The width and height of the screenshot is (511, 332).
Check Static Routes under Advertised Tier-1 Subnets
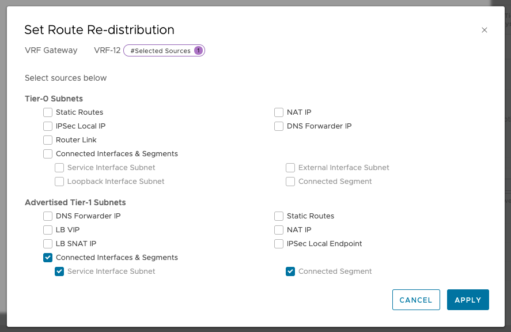(x=279, y=216)
